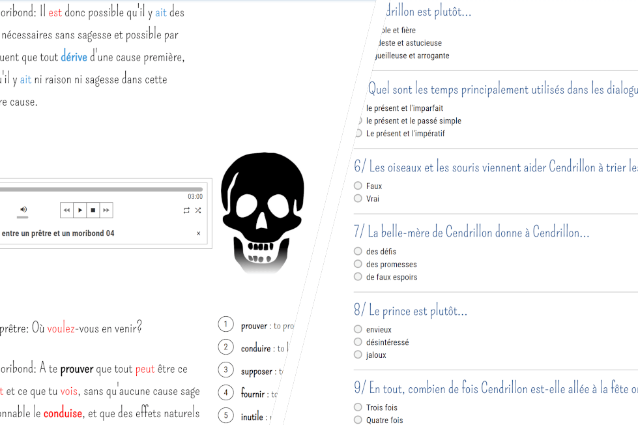Click the skull image
This screenshot has height=425, width=638.
(263, 212)
